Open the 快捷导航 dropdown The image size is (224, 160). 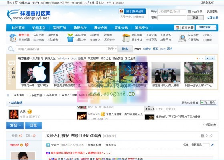(206, 27)
